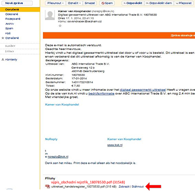This screenshot has height=191, width=195.
Task: Click the Přeposlat forward button
Action: 183,3
